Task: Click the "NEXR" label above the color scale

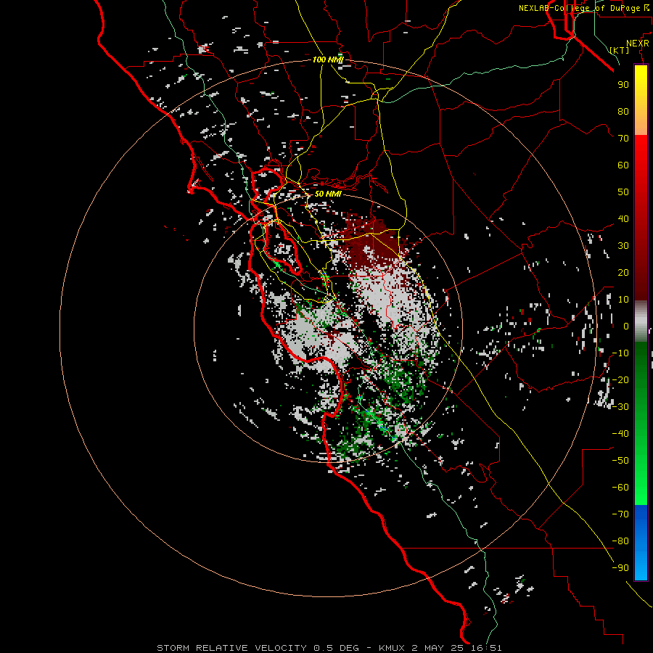Action: 638,44
